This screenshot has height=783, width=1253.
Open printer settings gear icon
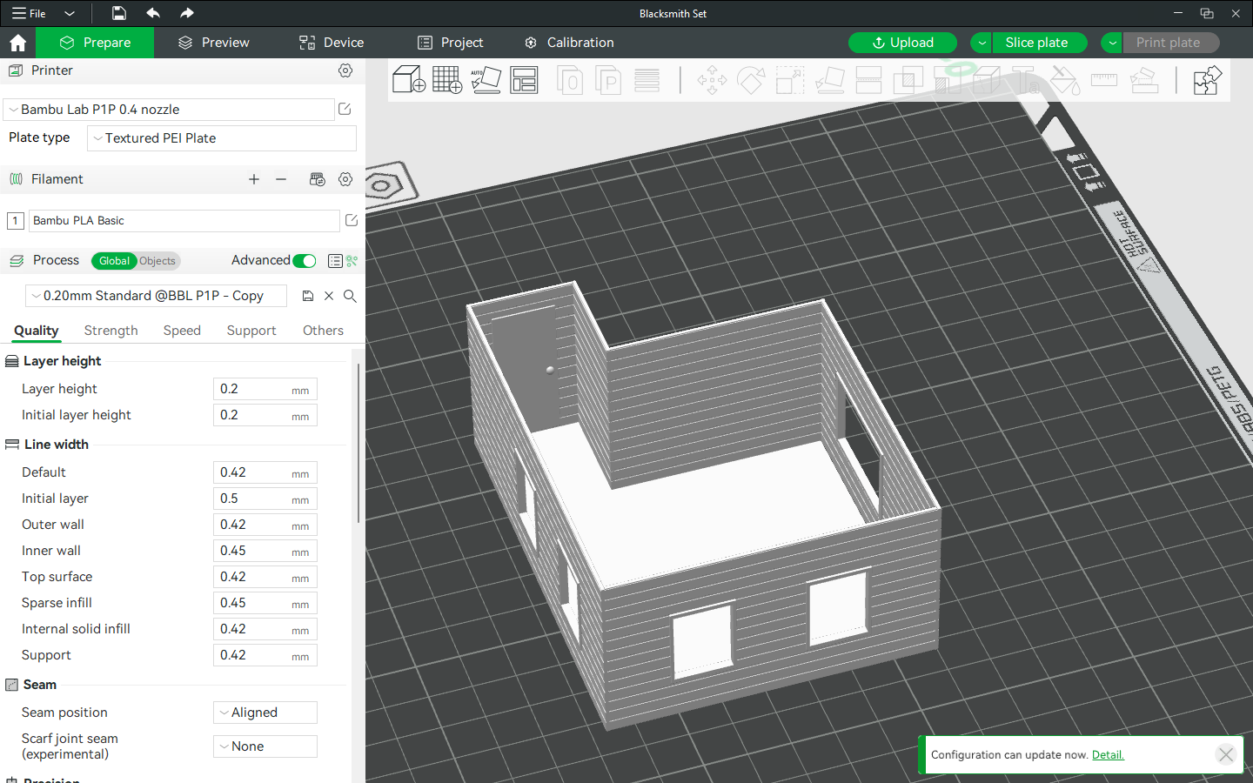[345, 70]
